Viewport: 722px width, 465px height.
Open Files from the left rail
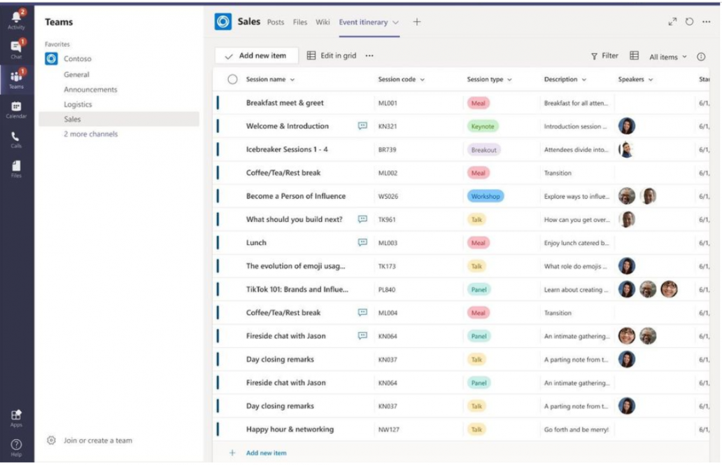coord(16,169)
